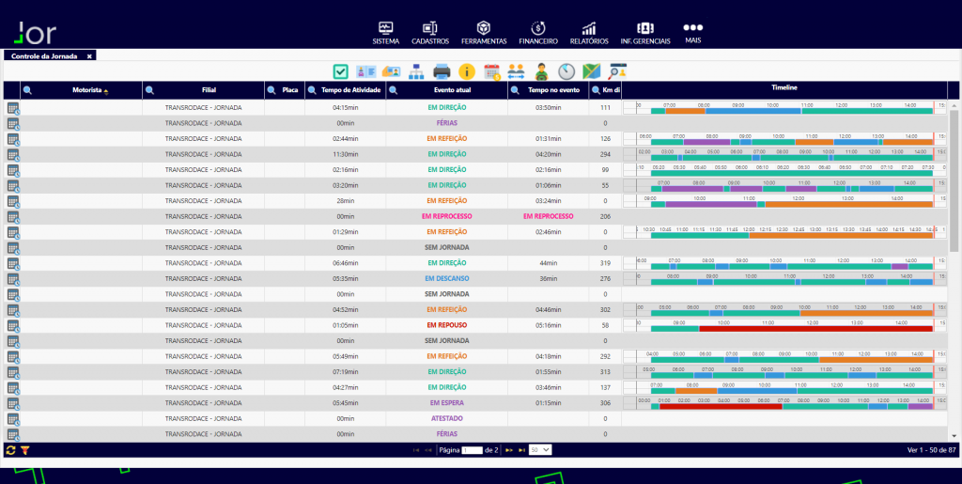Open the driver booklet toolbar icon
The width and height of the screenshot is (962, 484).
coord(366,71)
